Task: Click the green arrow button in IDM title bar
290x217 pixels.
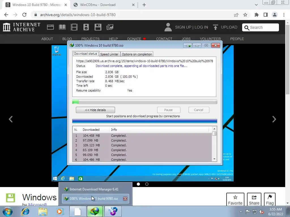Action: (x=187, y=45)
